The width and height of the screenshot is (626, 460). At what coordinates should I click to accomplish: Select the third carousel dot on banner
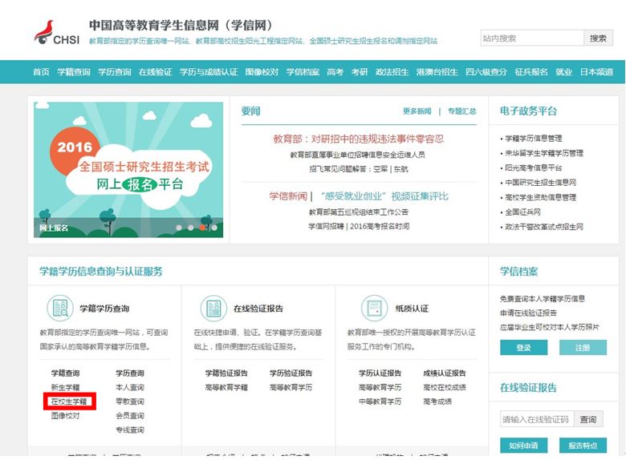[x=202, y=228]
